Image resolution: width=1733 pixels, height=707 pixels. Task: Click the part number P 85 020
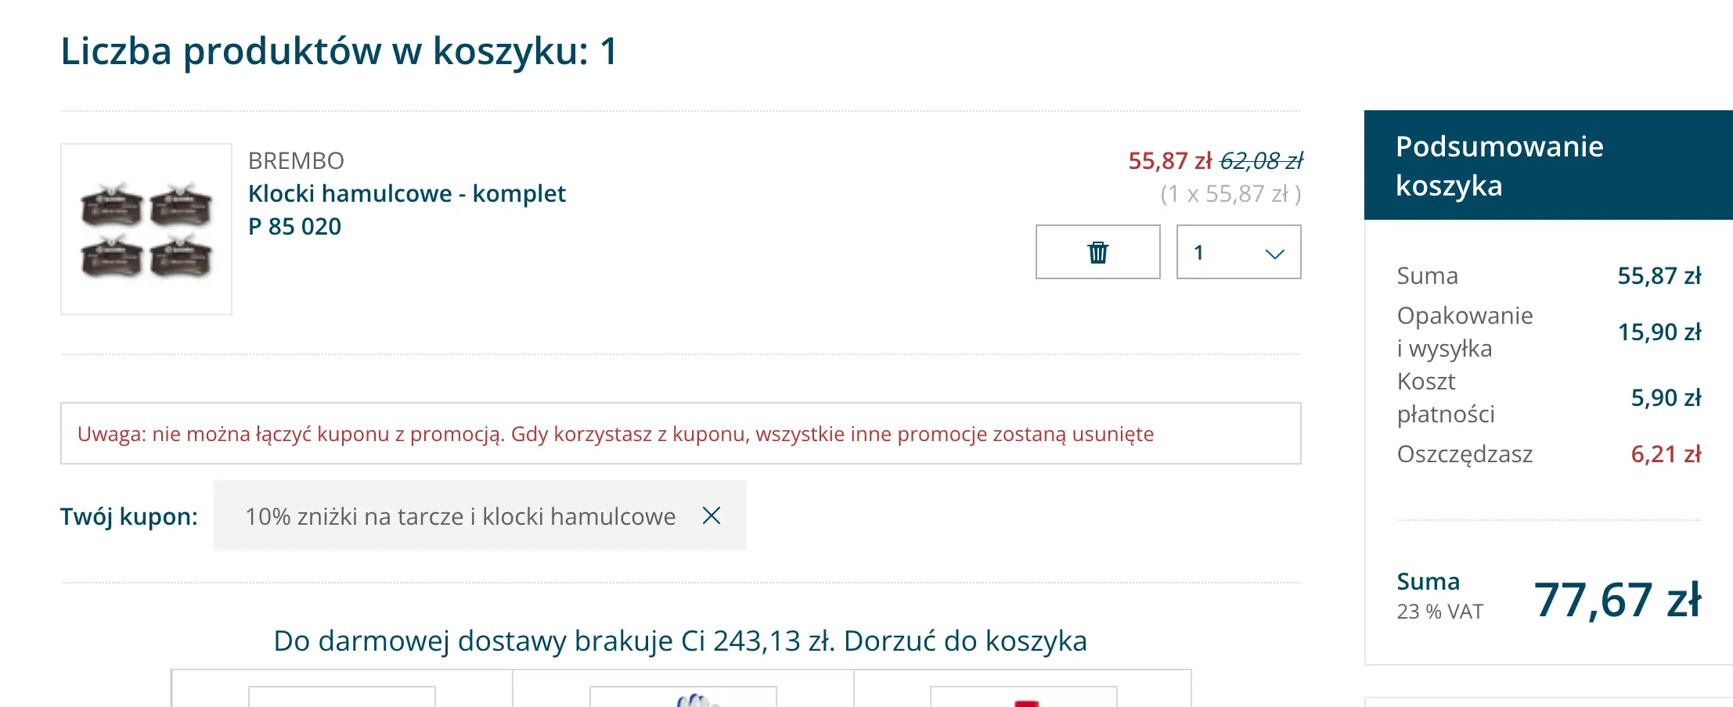tap(294, 227)
